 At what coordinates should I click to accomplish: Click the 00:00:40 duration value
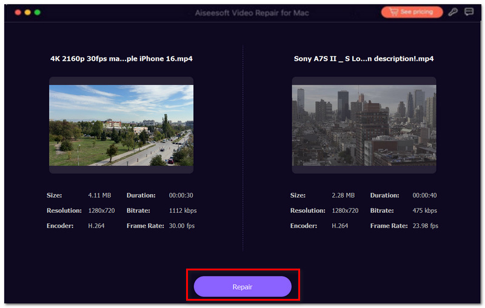425,195
